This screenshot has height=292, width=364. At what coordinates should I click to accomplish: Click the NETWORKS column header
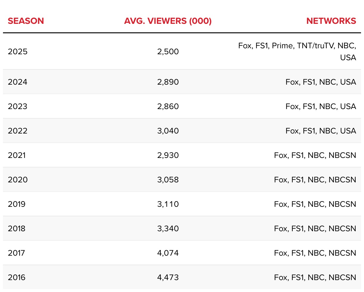[331, 21]
